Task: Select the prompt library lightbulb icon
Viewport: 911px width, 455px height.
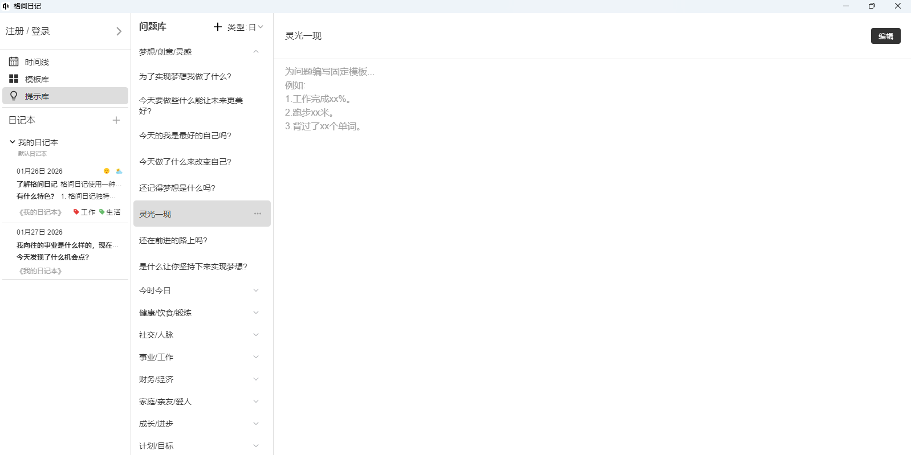Action: pos(14,96)
